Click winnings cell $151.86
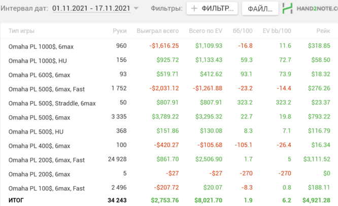This screenshot has width=338, height=206. (167, 131)
